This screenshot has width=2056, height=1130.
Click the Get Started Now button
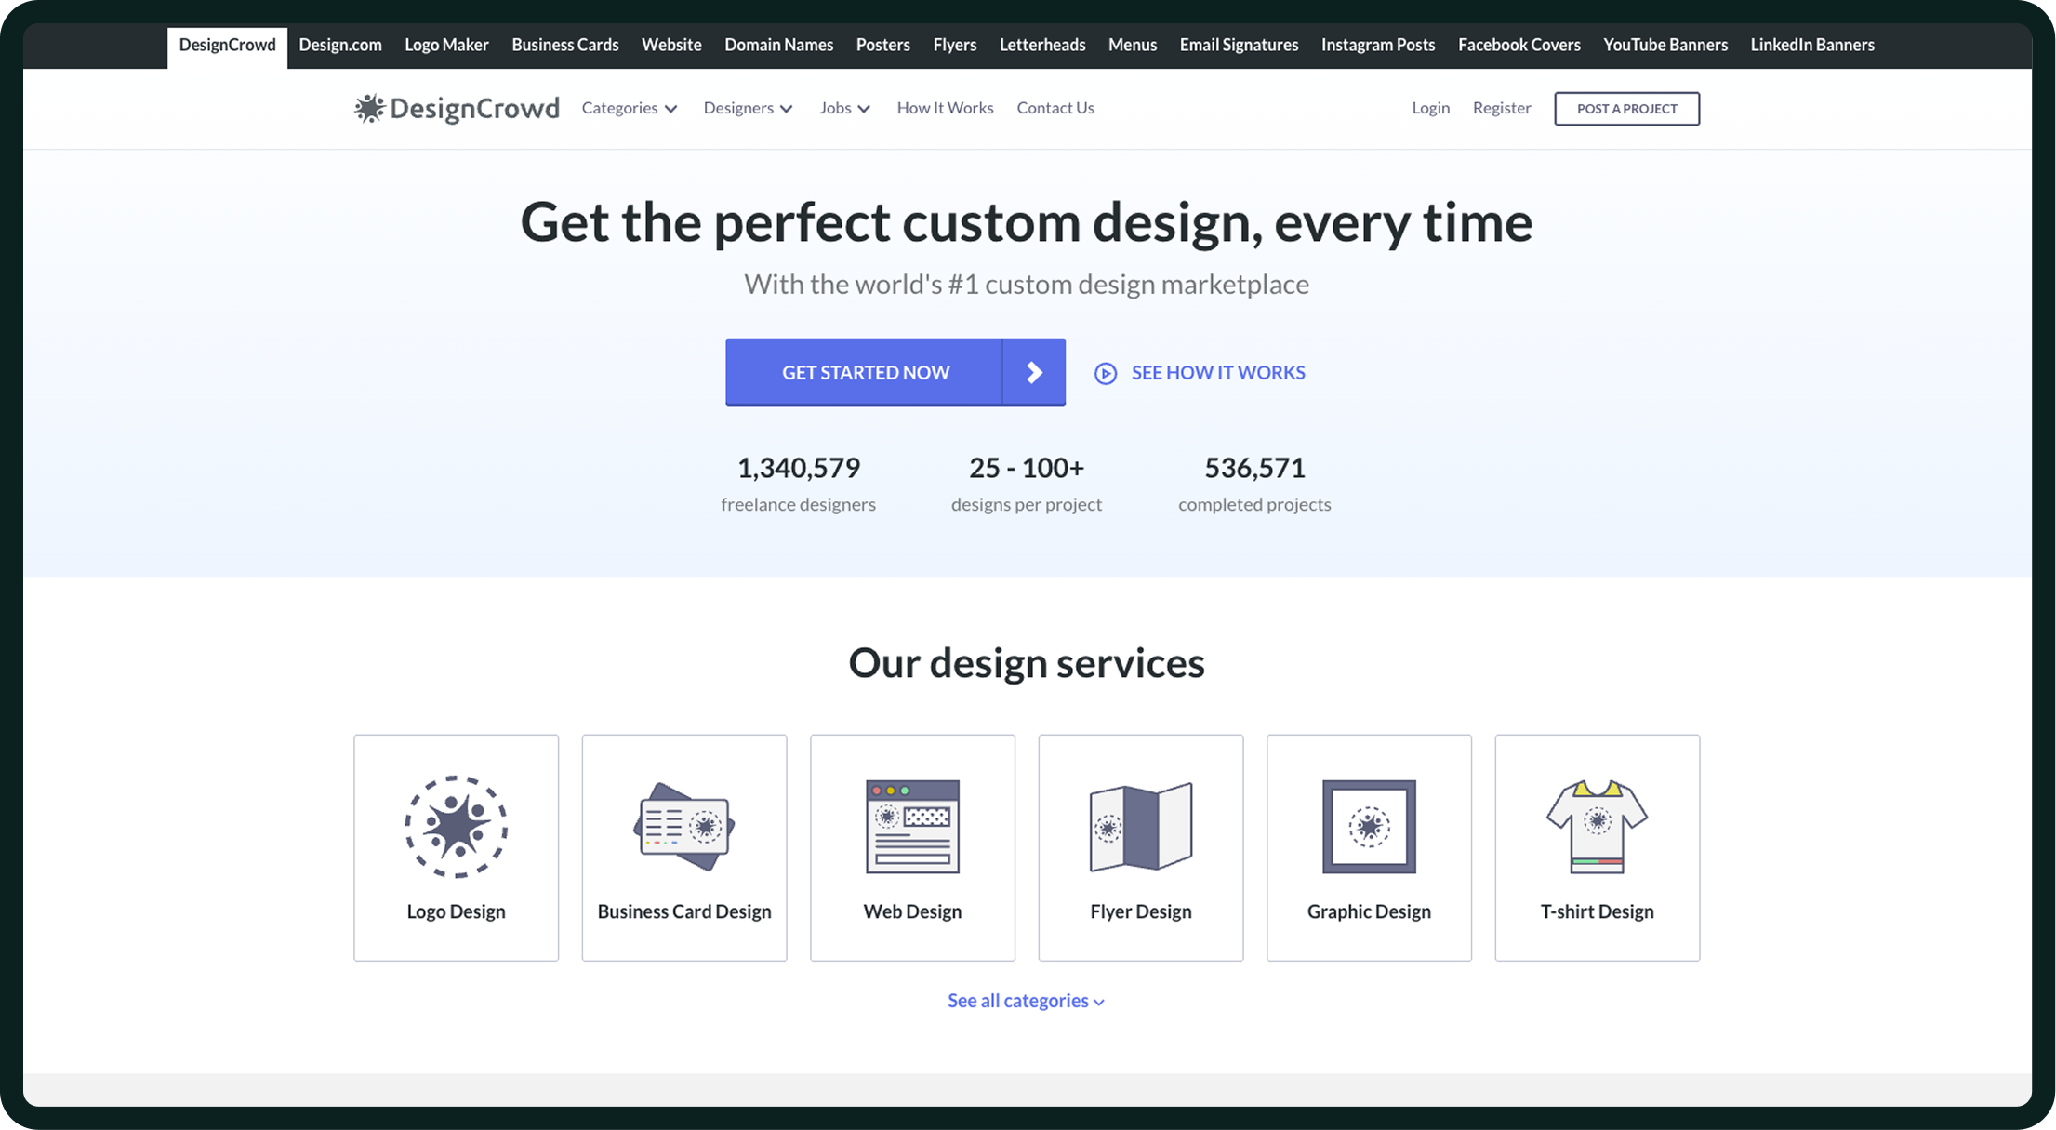895,372
